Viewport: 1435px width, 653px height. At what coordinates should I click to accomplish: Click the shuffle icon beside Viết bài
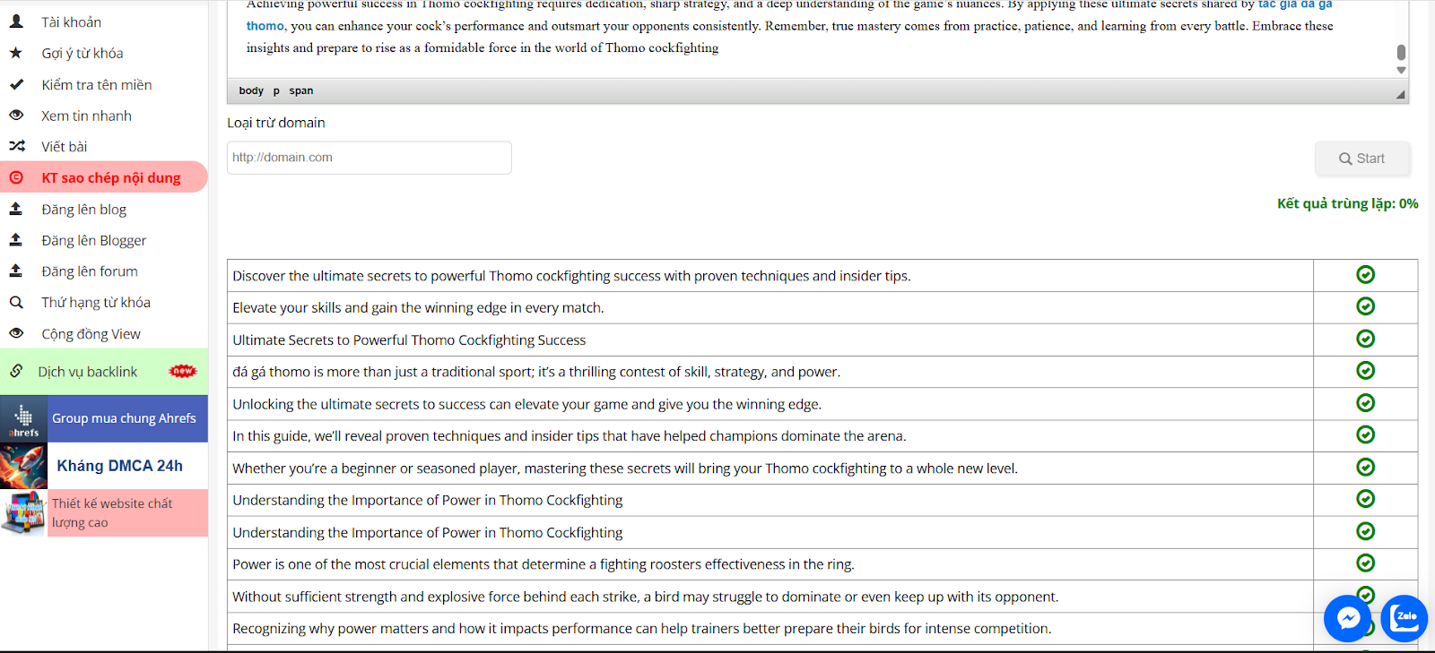16,146
